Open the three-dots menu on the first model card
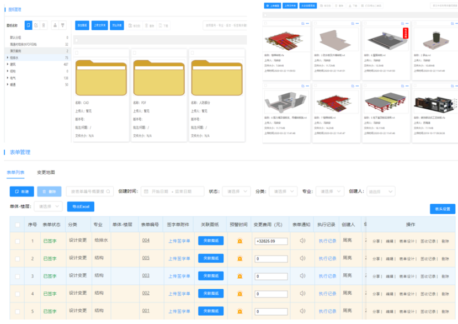Viewport: 458px width, 324px height. 308,23
